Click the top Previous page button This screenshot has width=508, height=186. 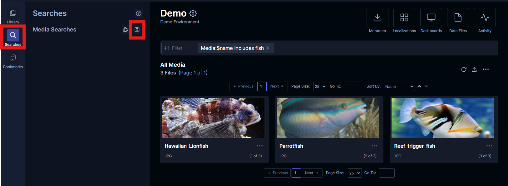[243, 86]
